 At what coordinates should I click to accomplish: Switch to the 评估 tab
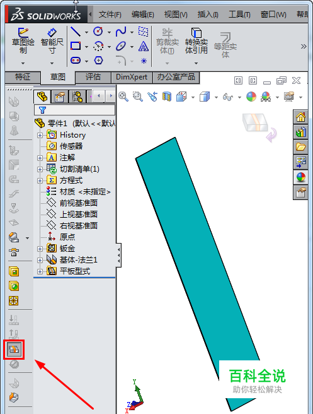[93, 77]
